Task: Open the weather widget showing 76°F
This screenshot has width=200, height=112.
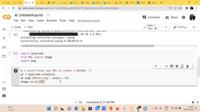Action: [9, 109]
